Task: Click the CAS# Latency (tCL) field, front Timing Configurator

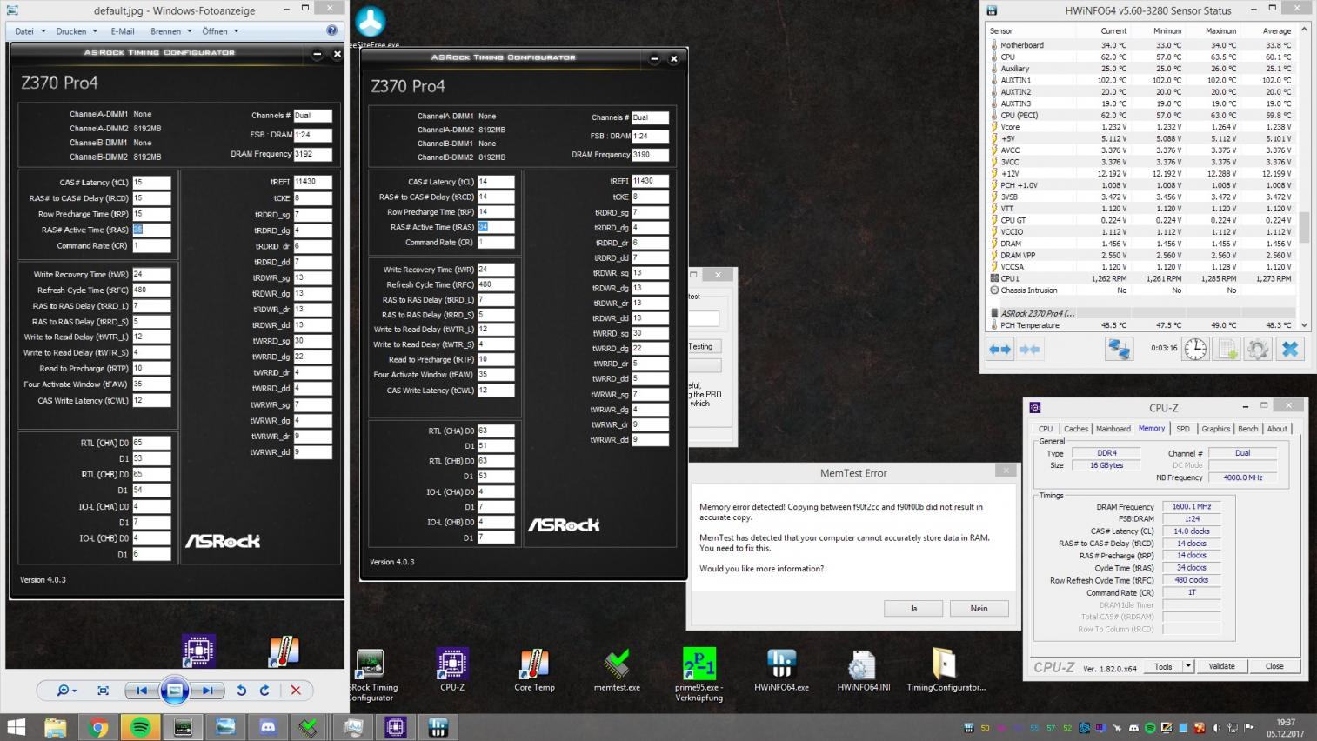Action: pos(496,182)
